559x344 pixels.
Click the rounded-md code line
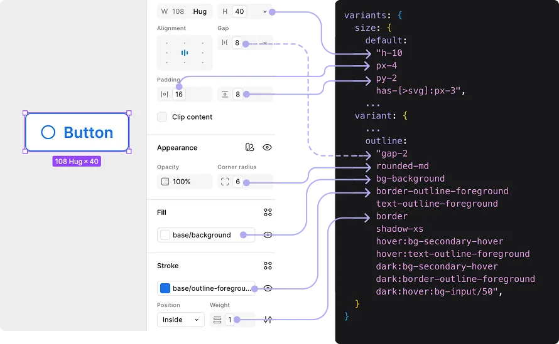click(x=403, y=166)
